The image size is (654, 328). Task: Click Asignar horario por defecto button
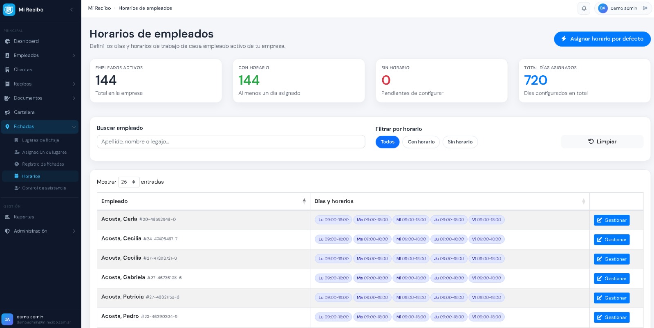pos(602,39)
